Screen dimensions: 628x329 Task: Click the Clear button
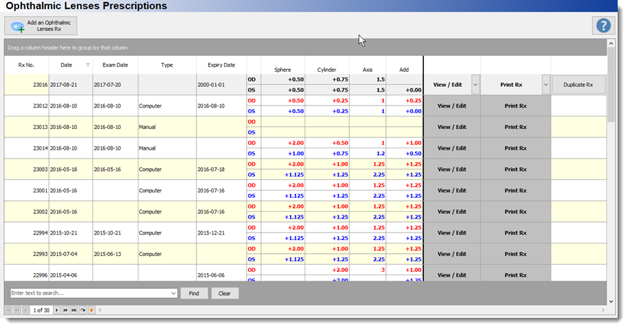224,293
